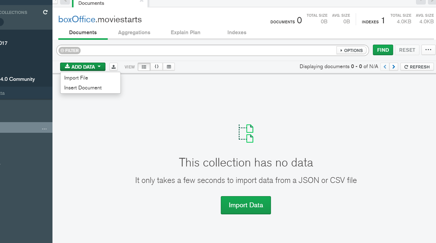Focus the filter query input field
436x243 pixels.
208,50
